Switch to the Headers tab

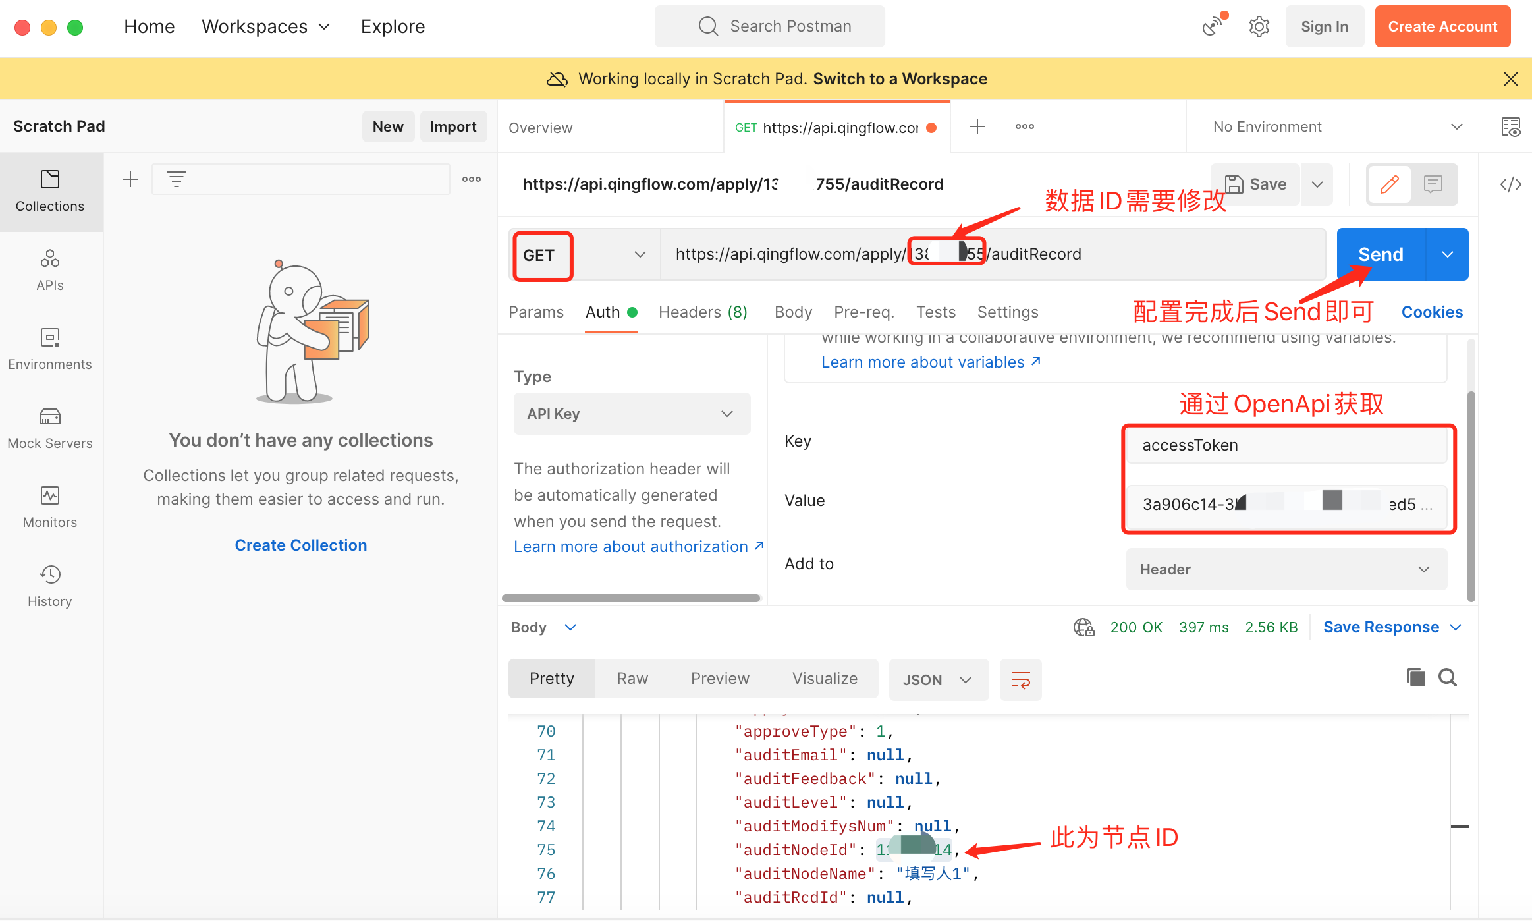pos(703,312)
